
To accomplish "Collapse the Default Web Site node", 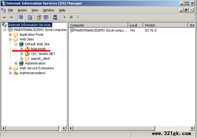I will coord(16,44).
